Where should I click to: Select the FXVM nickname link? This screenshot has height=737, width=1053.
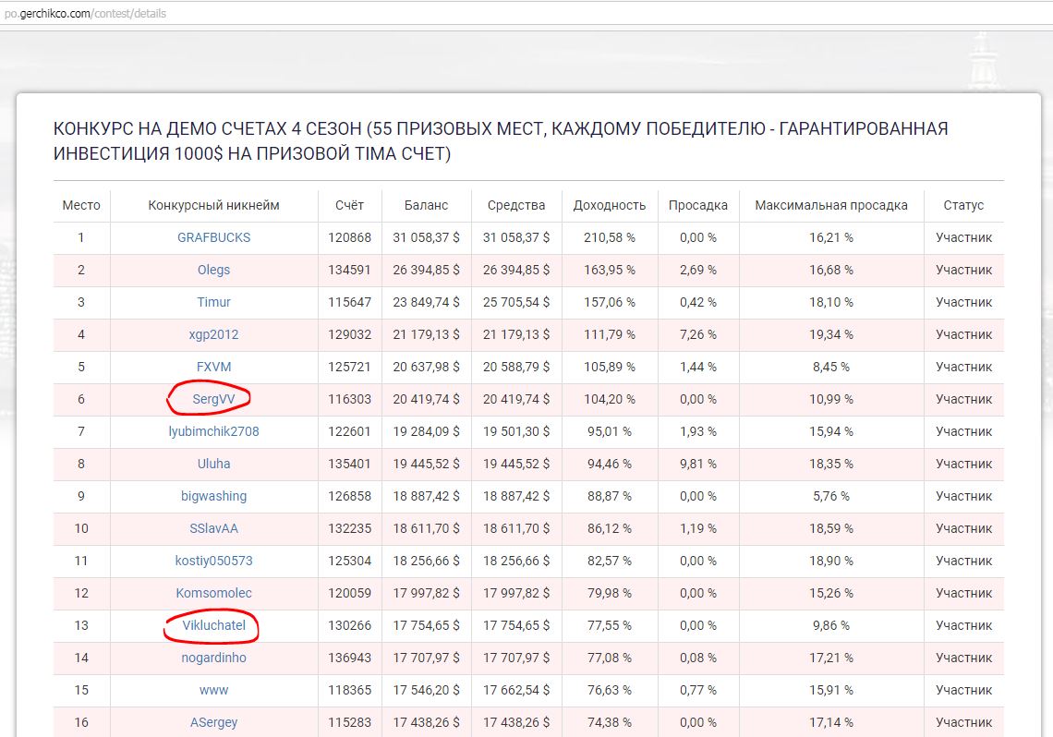213,367
